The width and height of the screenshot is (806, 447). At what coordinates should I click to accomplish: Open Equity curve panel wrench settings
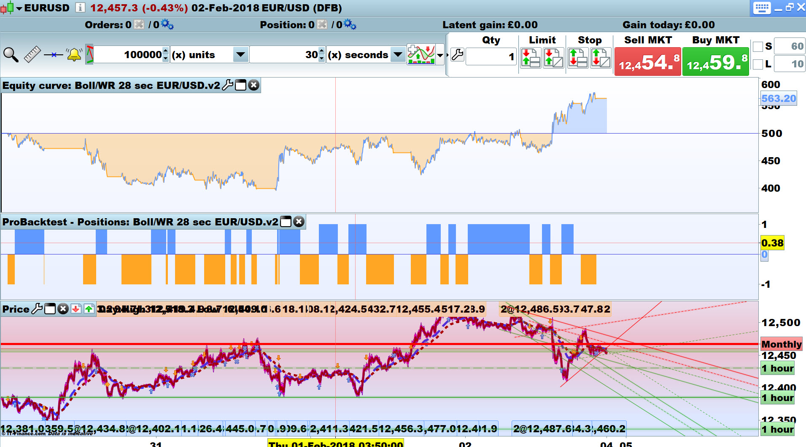[x=228, y=85]
